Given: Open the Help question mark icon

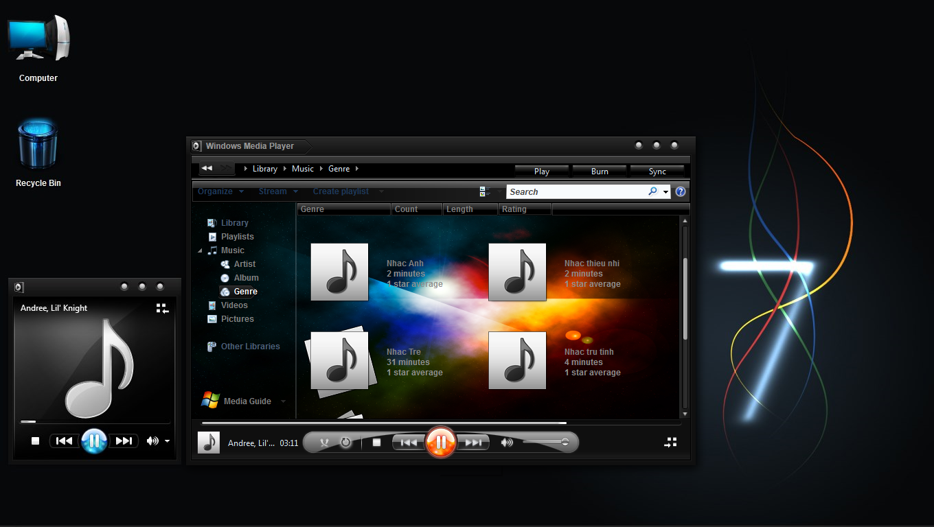Looking at the screenshot, I should [681, 191].
